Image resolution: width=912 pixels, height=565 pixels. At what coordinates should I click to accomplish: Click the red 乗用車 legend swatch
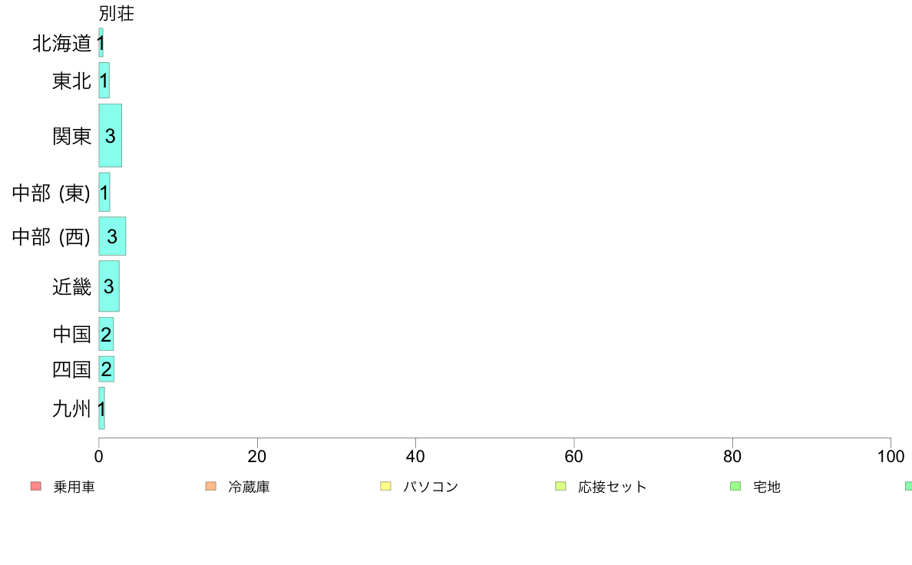(x=36, y=486)
